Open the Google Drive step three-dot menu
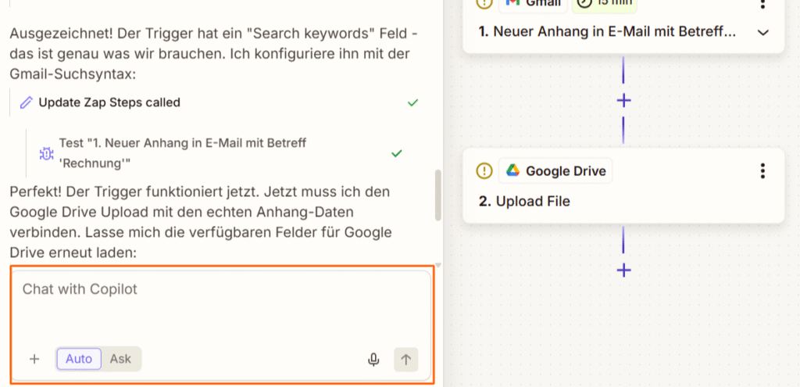800x387 pixels. (x=762, y=170)
